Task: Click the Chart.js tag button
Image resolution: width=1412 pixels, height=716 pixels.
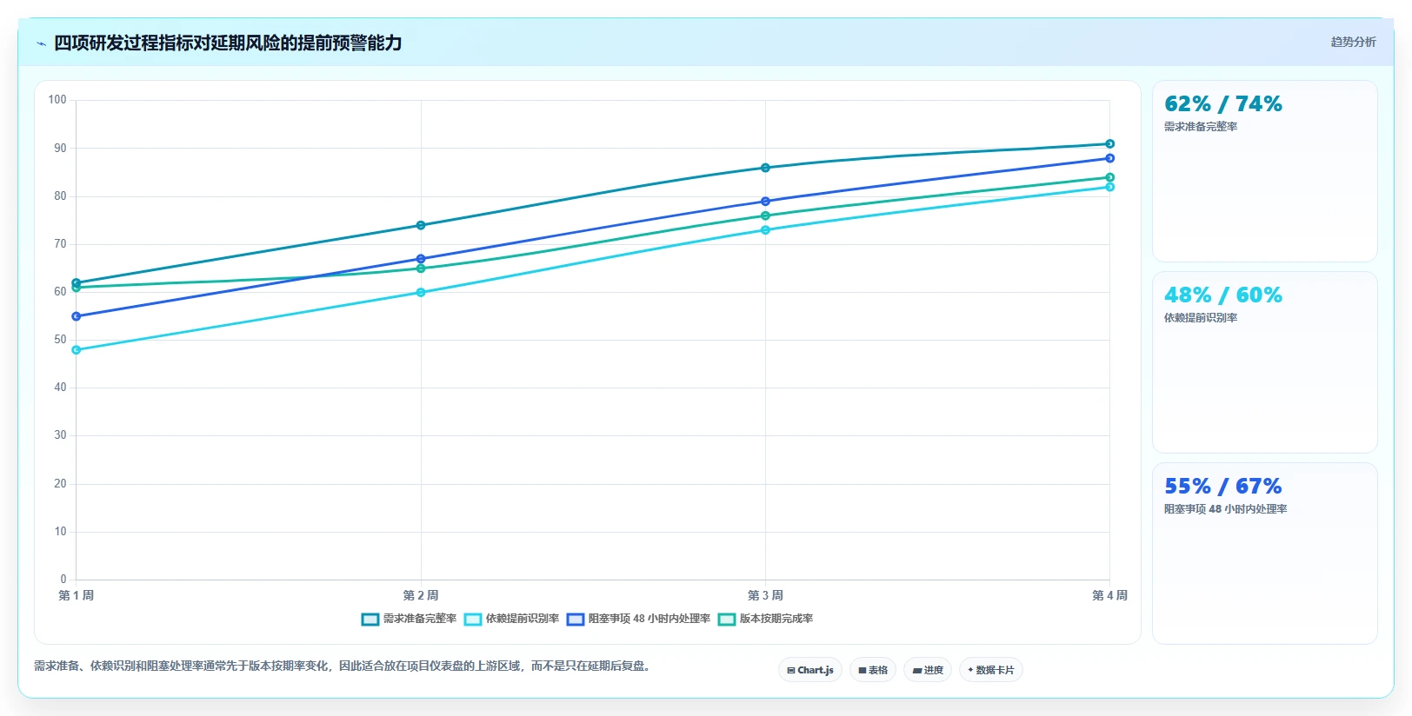Action: tap(810, 670)
